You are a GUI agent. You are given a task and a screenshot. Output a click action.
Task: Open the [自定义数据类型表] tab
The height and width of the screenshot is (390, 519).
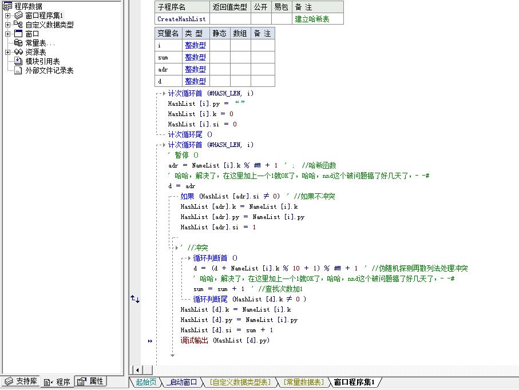pyautogui.click(x=240, y=382)
